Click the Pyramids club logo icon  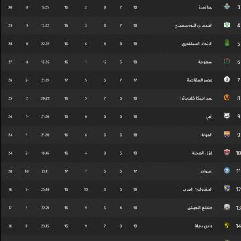click(x=227, y=7)
